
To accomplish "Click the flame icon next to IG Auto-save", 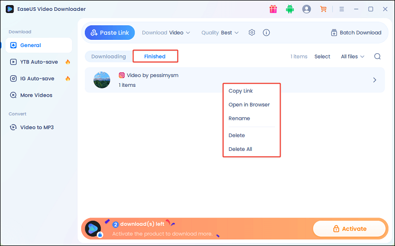I will pos(67,79).
